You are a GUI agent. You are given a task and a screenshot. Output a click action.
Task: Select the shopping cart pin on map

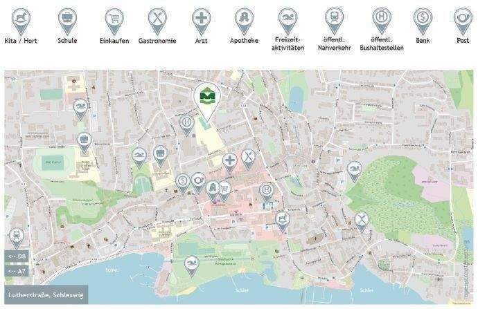coord(224,191)
